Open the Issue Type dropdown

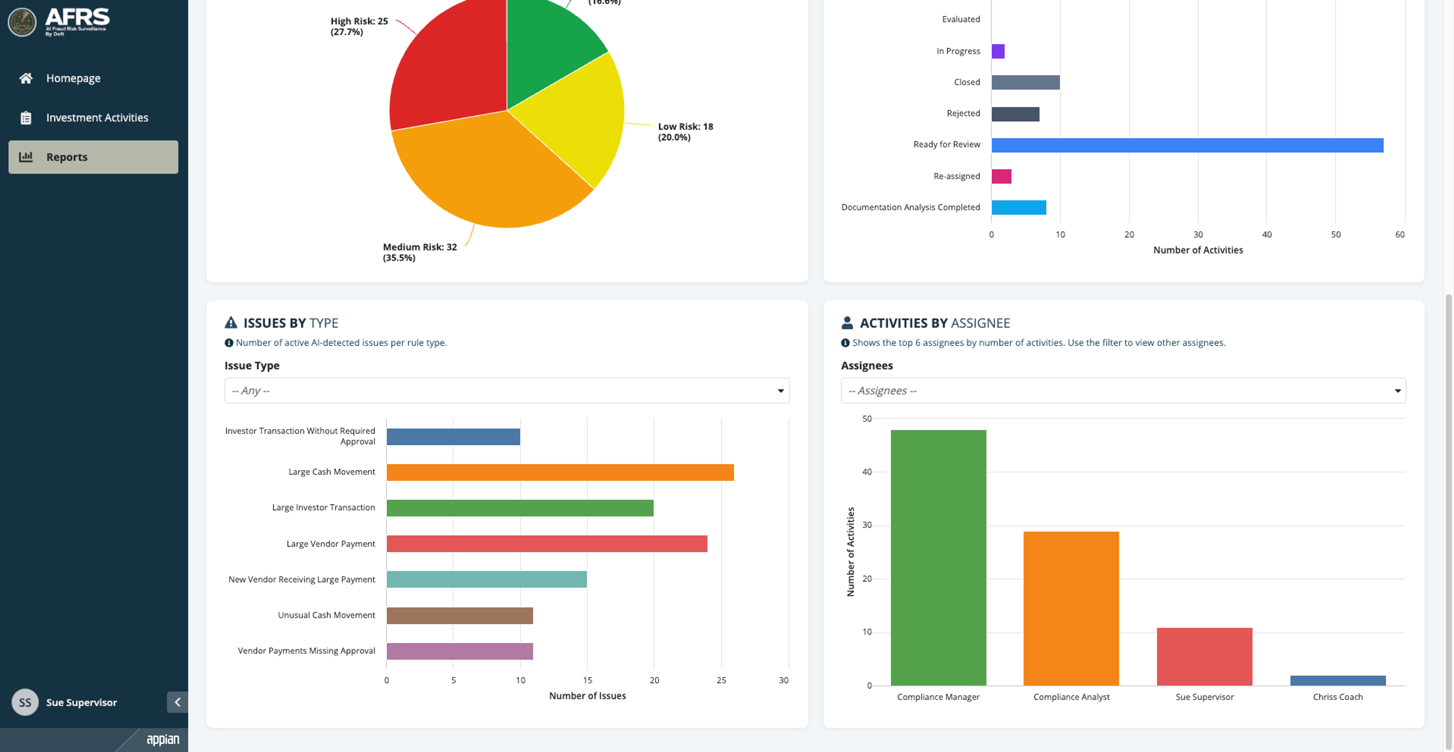507,391
